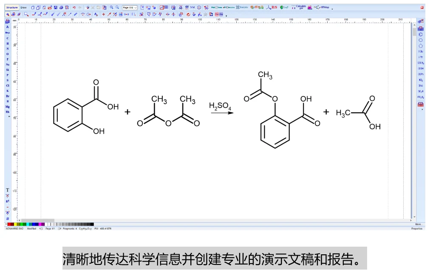Image resolution: width=430 pixels, height=273 pixels.
Task: Select Bromine (Br) atom button
Action: [x=7, y=96]
